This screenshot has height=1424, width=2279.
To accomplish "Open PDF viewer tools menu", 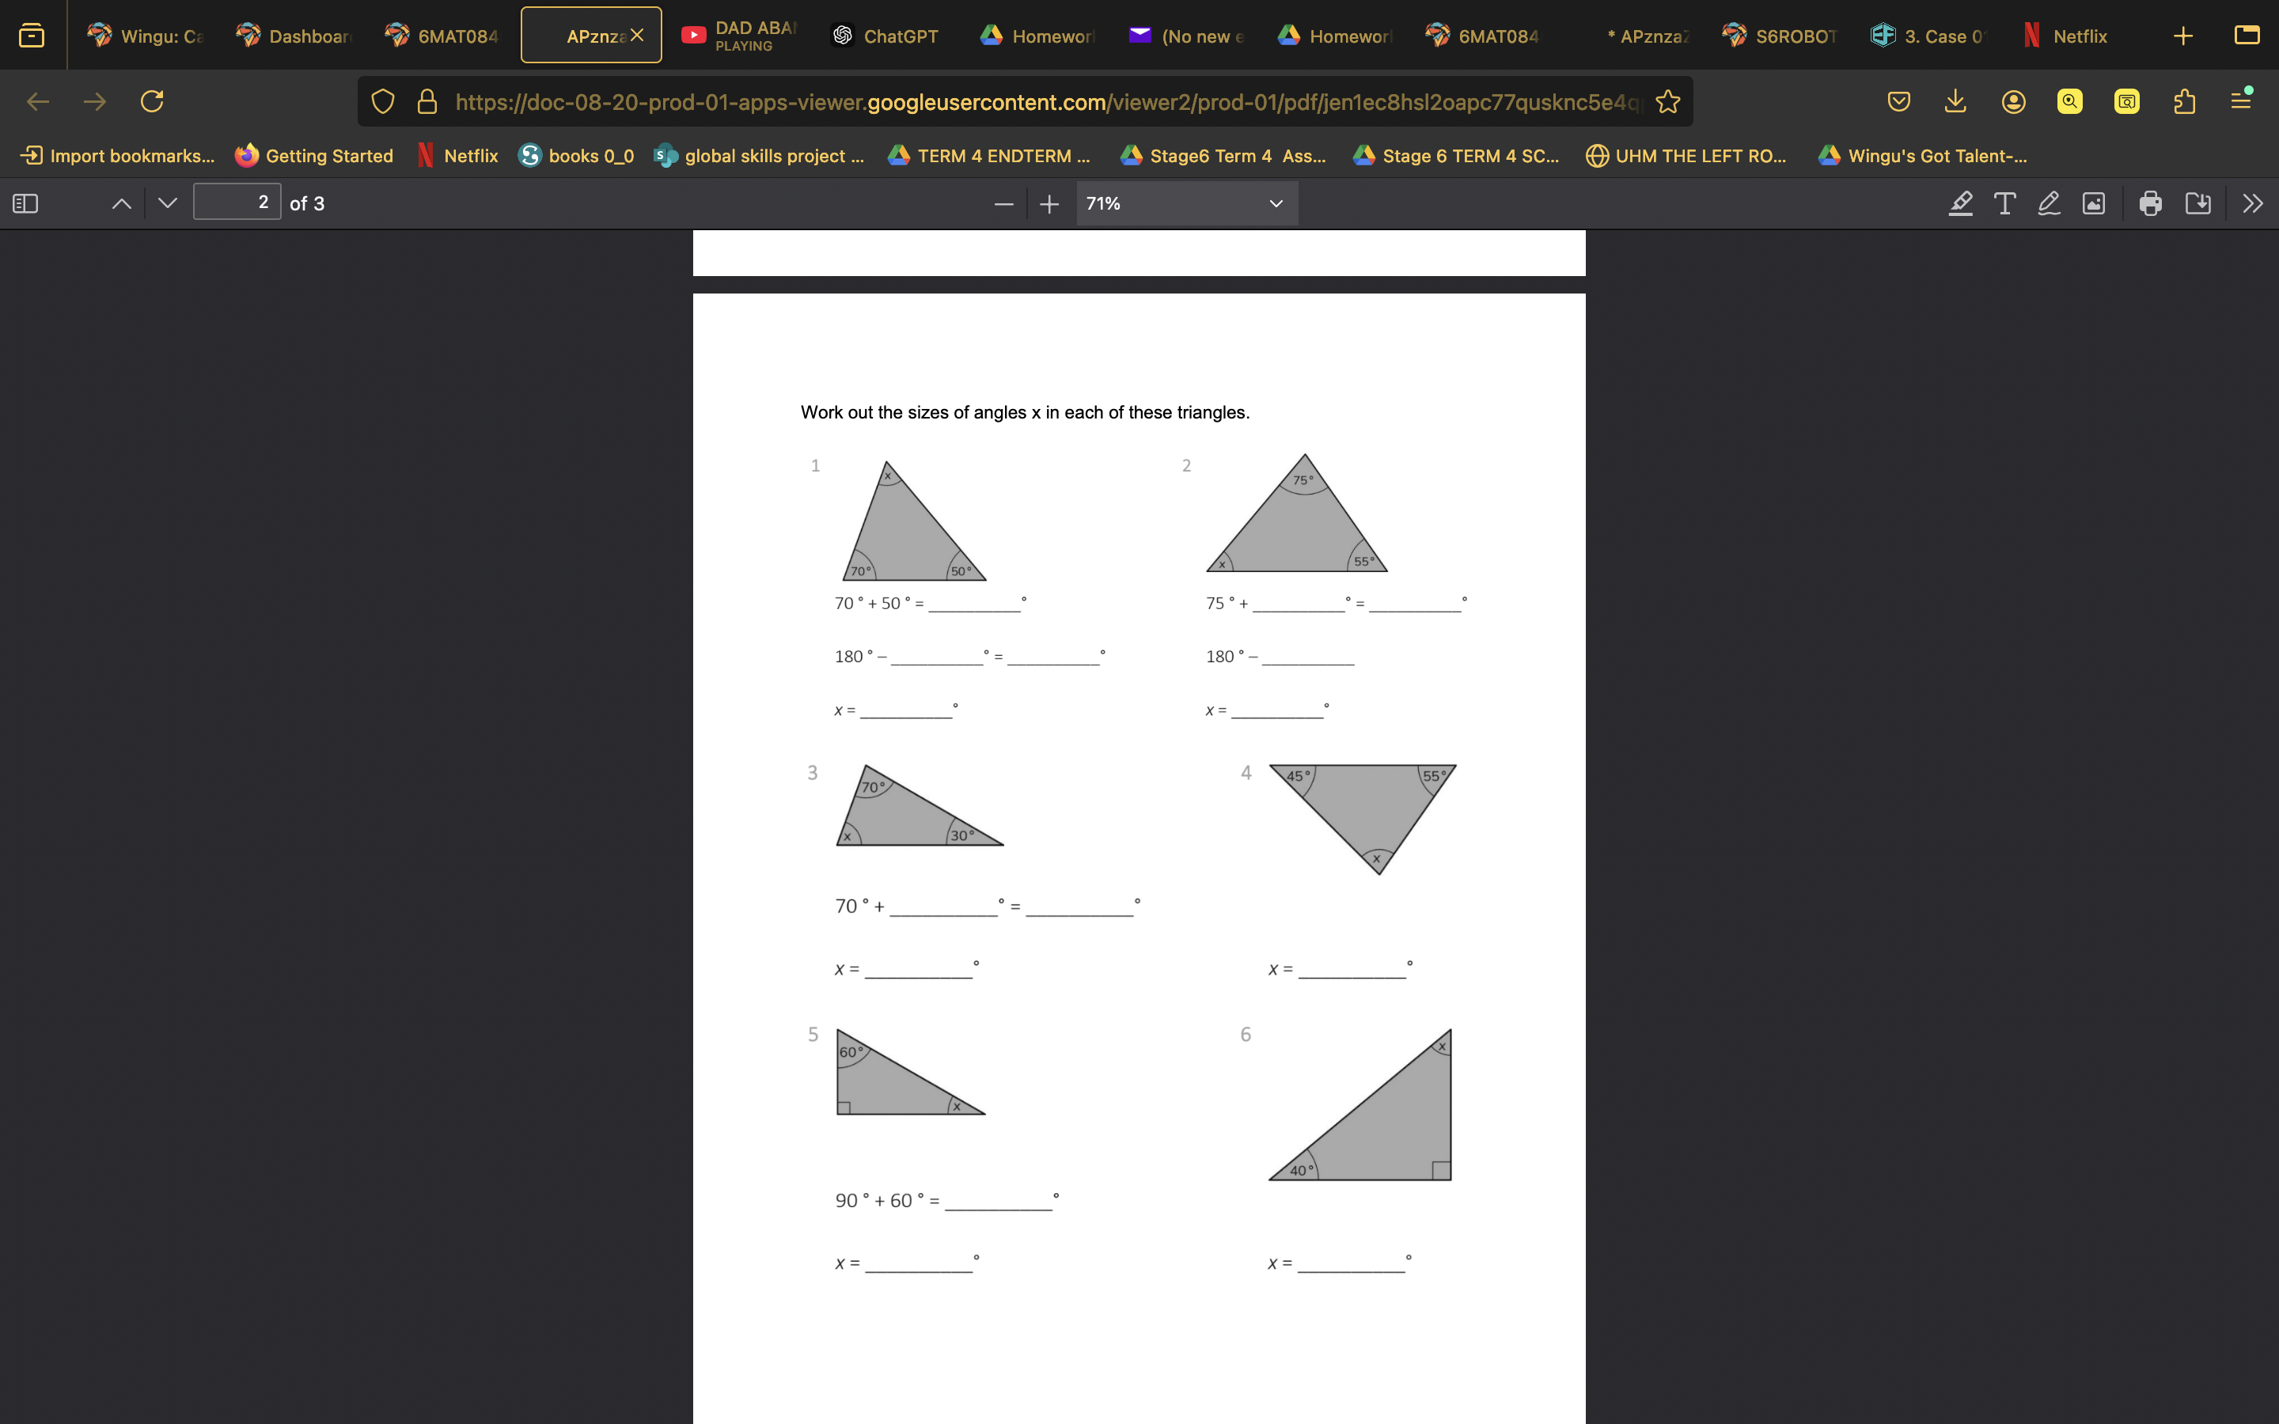I will click(2253, 203).
